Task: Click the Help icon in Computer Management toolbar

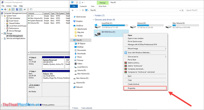Action: [x=17, y=9]
